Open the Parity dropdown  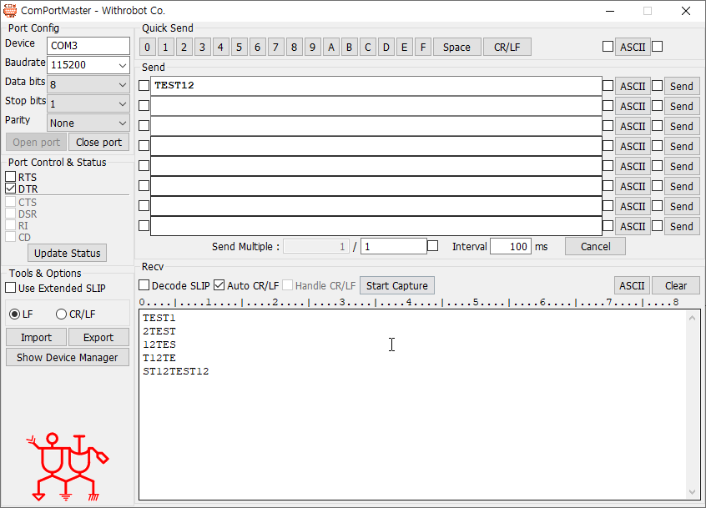click(x=122, y=123)
